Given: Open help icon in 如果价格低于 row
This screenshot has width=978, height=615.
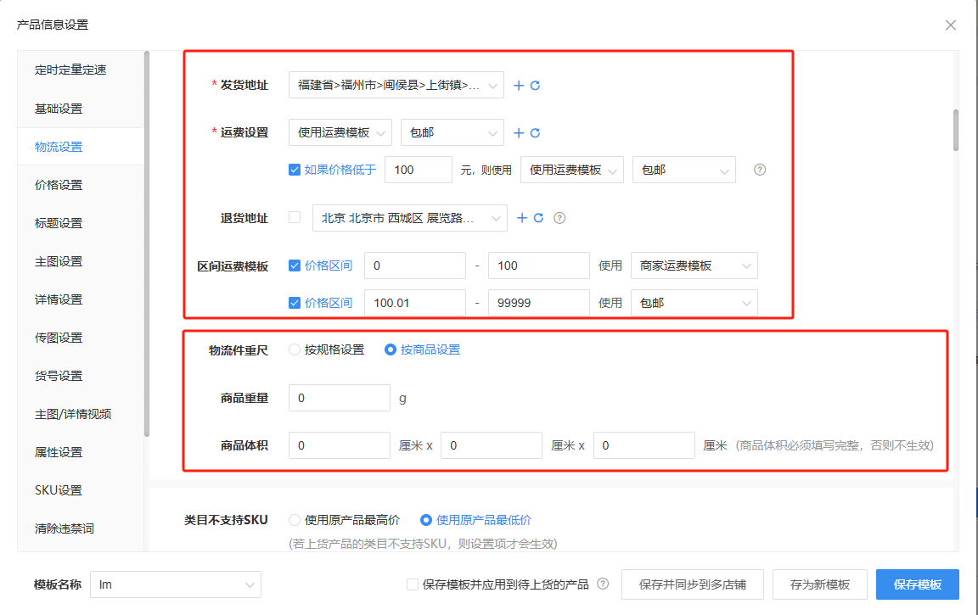Looking at the screenshot, I should pos(760,170).
